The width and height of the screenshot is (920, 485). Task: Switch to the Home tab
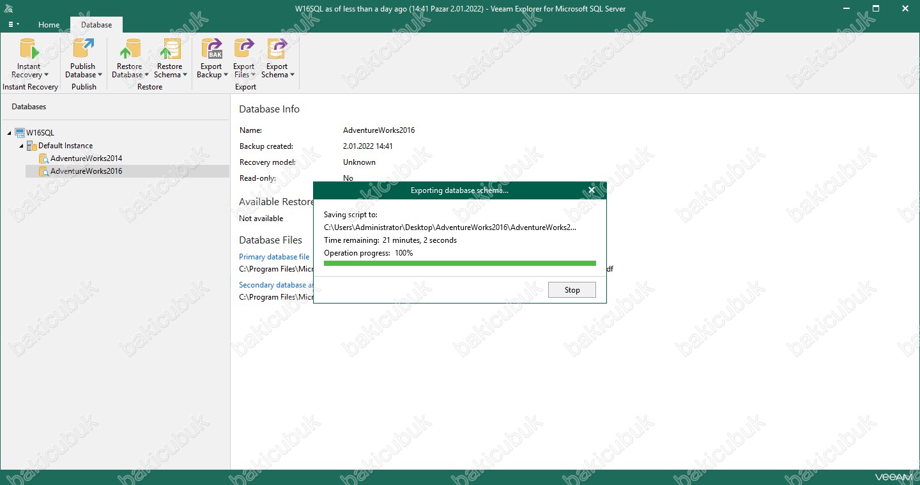49,25
